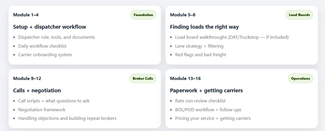Select the Setup + dispatcher workflow heading
Image resolution: width=325 pixels, height=131 pixels.
click(x=50, y=27)
